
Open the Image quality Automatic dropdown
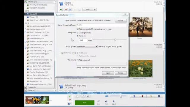pyautogui.click(x=87, y=47)
